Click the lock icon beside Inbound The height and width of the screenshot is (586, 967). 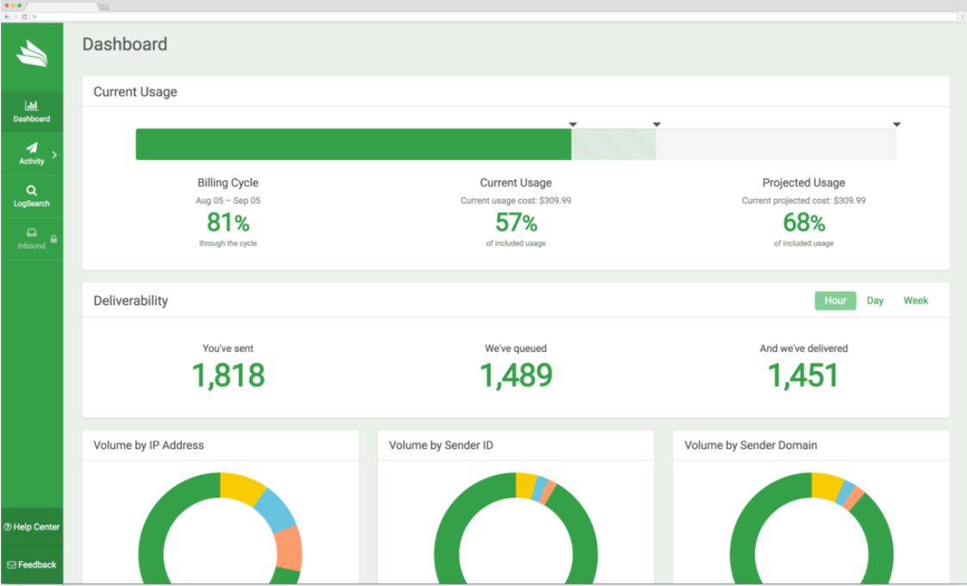click(53, 238)
